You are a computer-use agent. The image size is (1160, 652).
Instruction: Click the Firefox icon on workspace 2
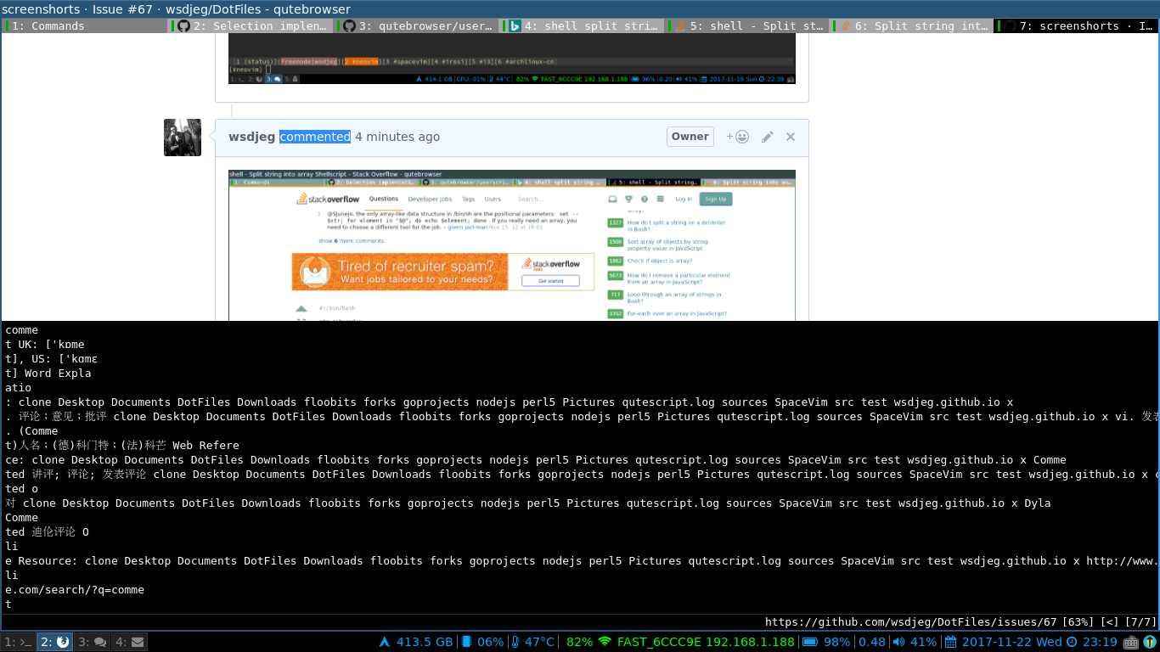point(63,642)
